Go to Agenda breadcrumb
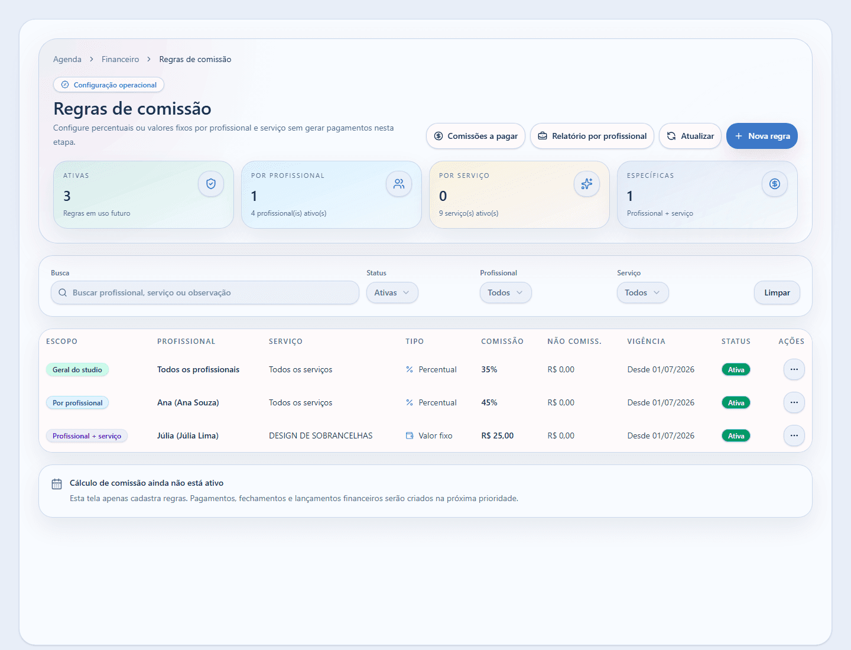The image size is (851, 650). coord(67,59)
